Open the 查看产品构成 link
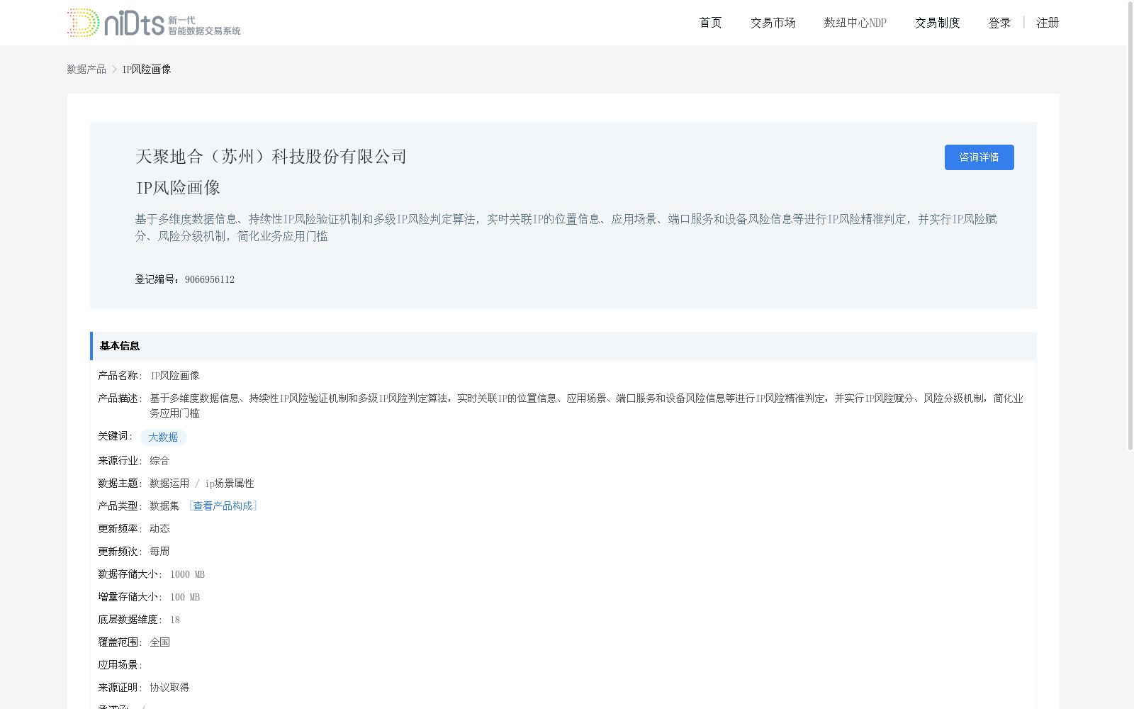 point(223,506)
